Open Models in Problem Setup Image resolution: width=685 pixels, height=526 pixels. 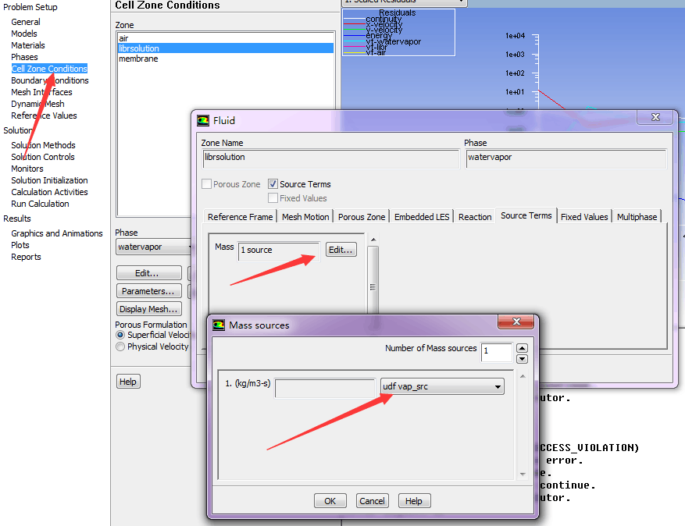pyautogui.click(x=24, y=34)
